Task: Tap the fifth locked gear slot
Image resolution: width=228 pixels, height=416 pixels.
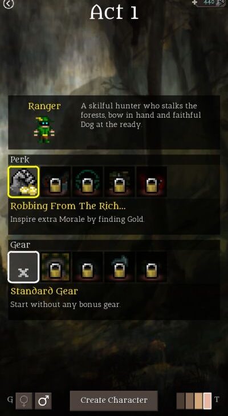Action: 152,267
